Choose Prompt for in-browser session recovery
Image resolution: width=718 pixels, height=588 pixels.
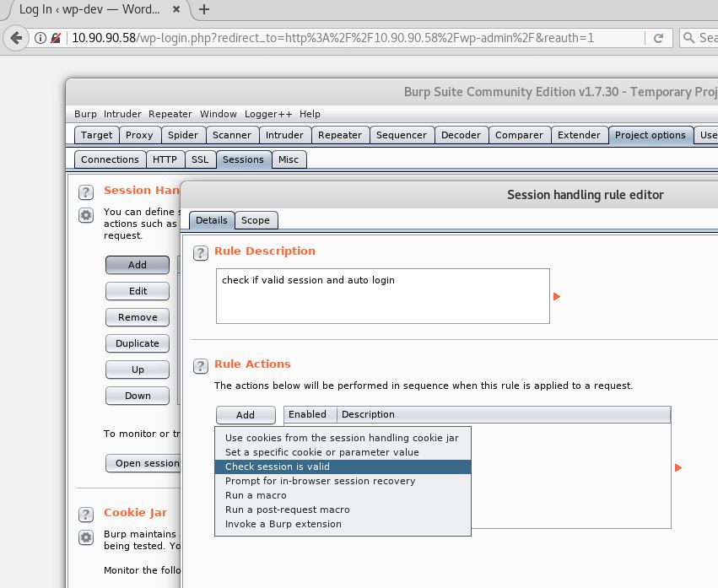[x=343, y=481]
